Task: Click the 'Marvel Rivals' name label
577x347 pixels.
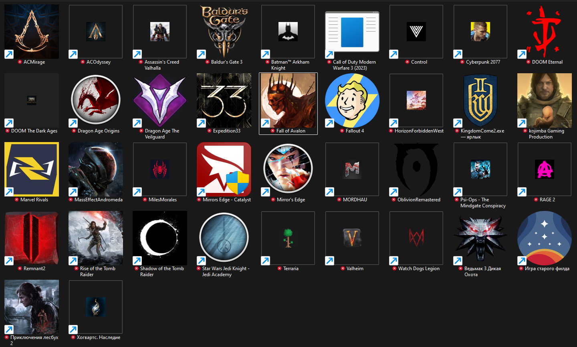Action: click(x=34, y=200)
